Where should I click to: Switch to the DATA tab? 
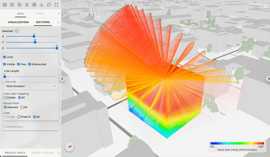[20, 14]
